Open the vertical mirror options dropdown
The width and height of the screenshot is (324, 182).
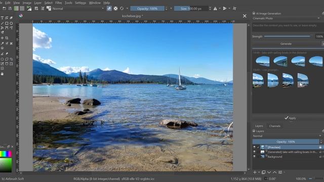(x=229, y=9)
